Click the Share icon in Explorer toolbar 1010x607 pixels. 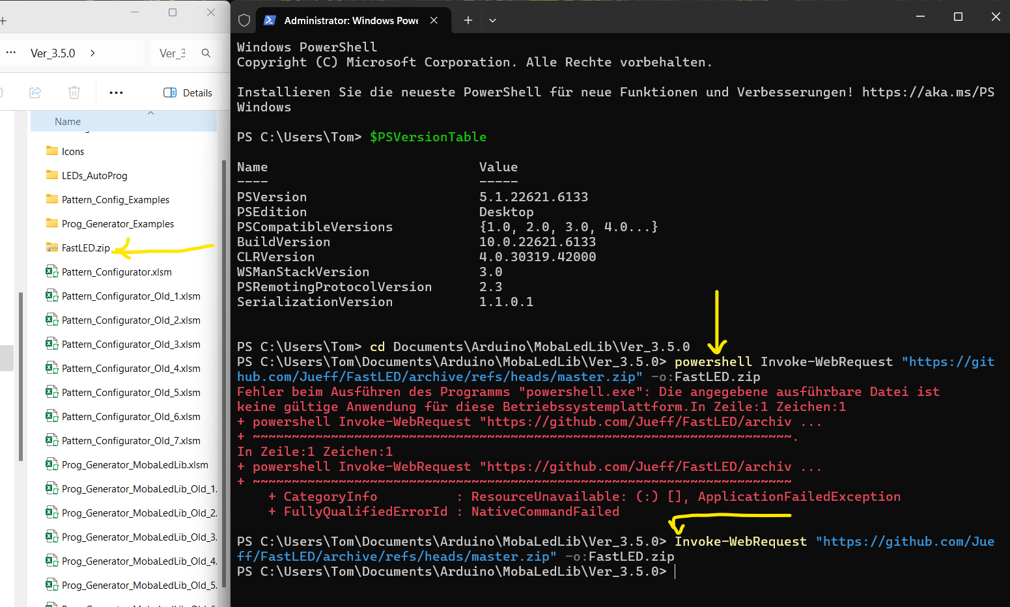35,92
